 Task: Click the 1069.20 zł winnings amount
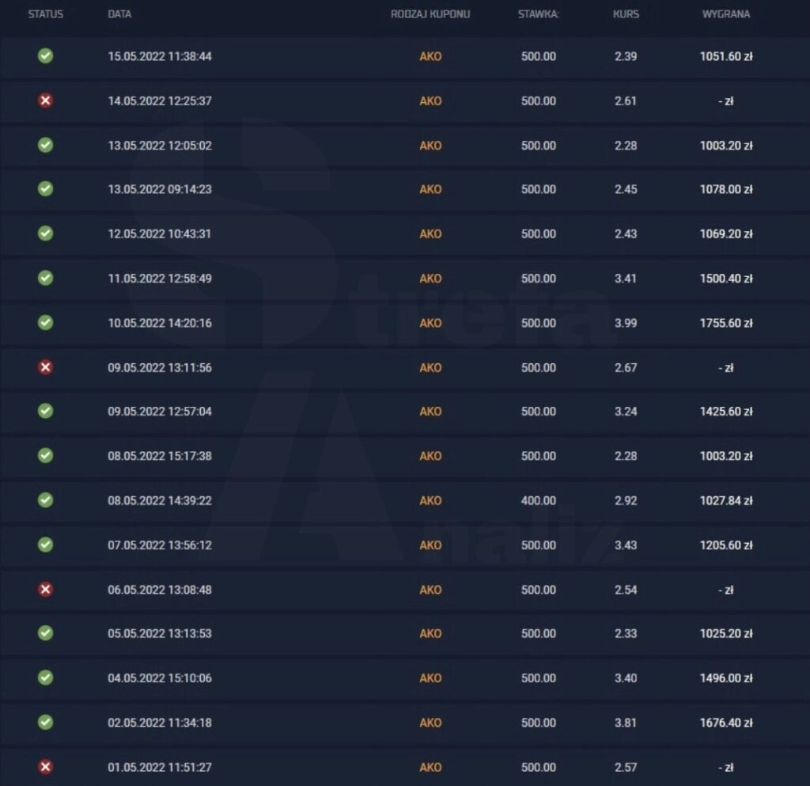(x=726, y=234)
